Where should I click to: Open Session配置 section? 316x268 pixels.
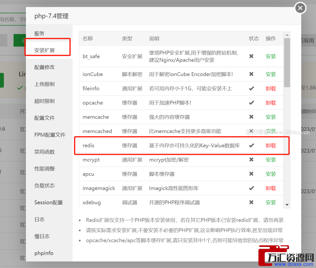48,202
